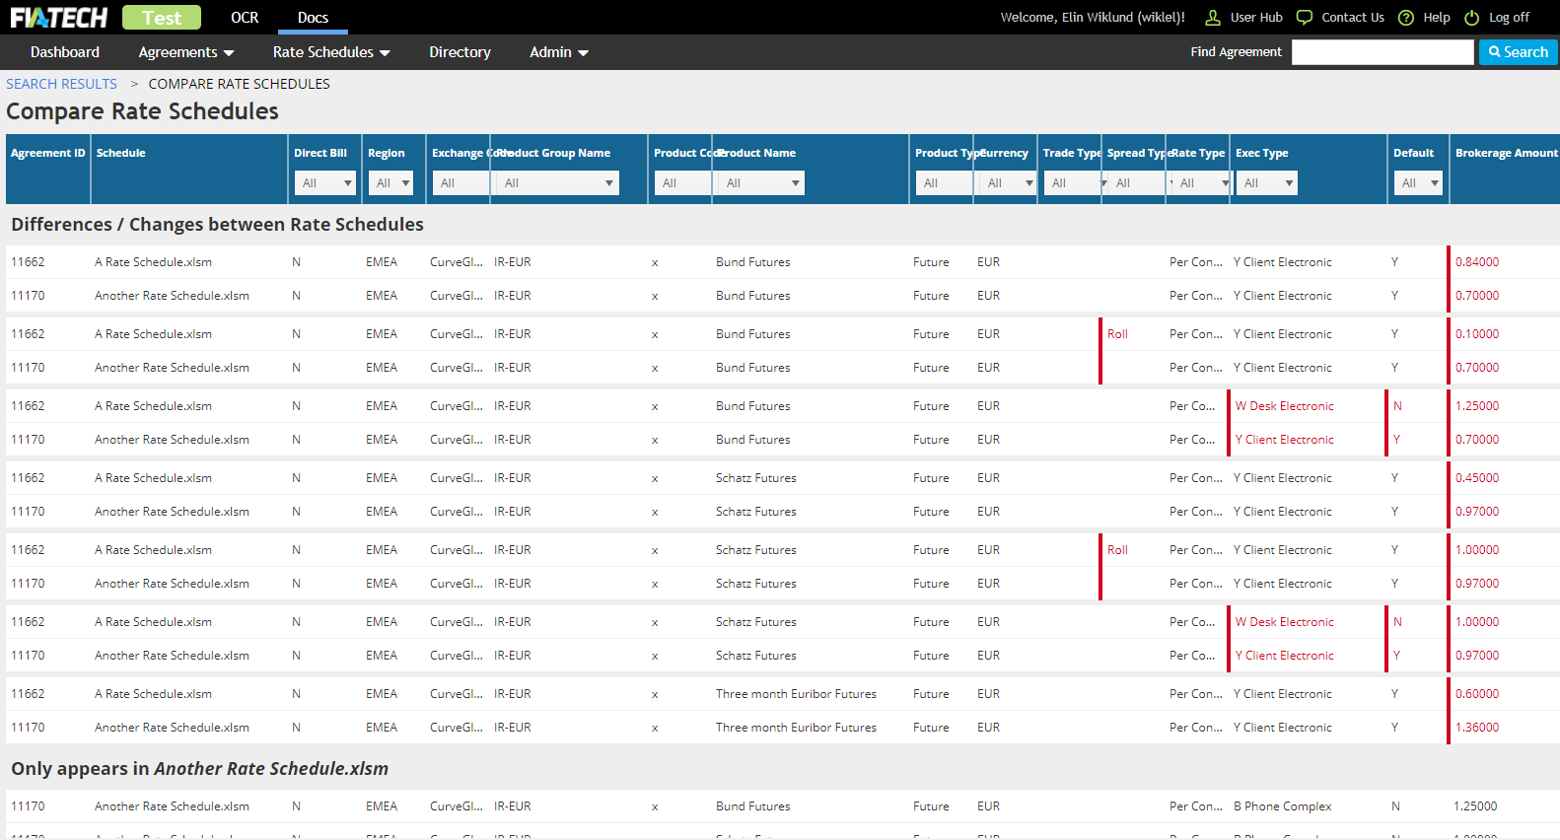1560x840 pixels.
Task: Click Differences / Changes between Rate Schedules heading
Action: point(217,225)
